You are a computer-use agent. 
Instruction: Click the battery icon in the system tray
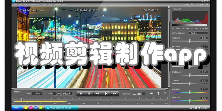tap(195, 108)
